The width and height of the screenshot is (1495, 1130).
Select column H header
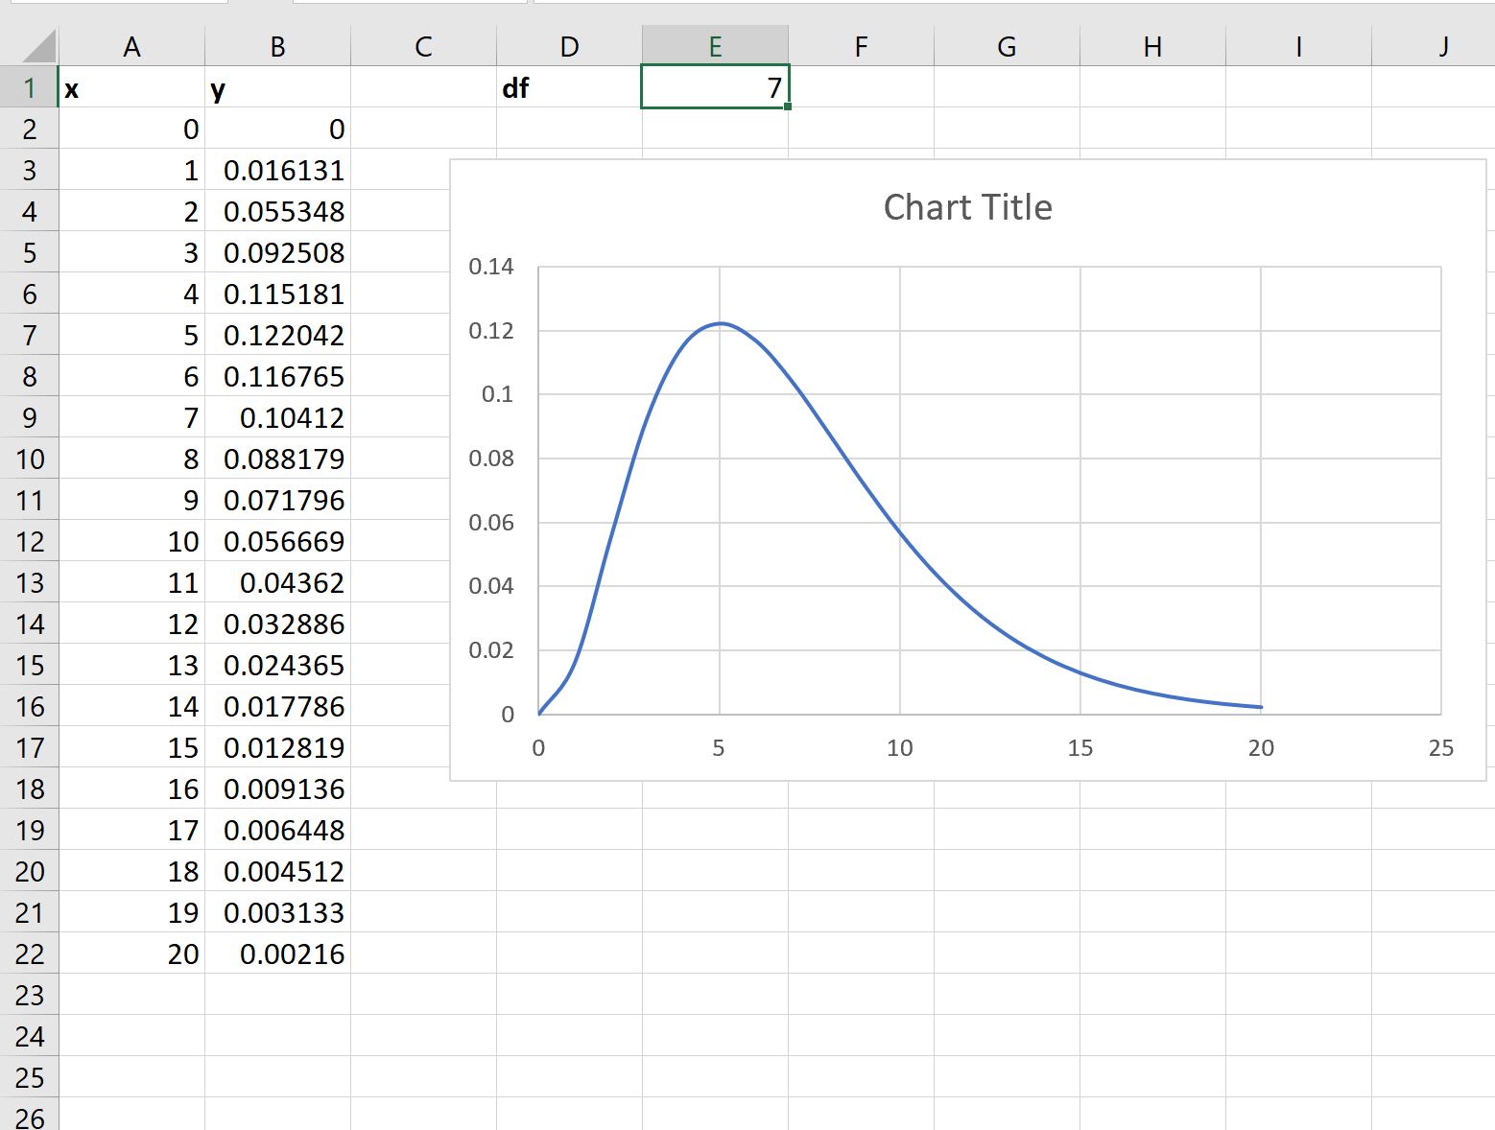coord(1153,46)
